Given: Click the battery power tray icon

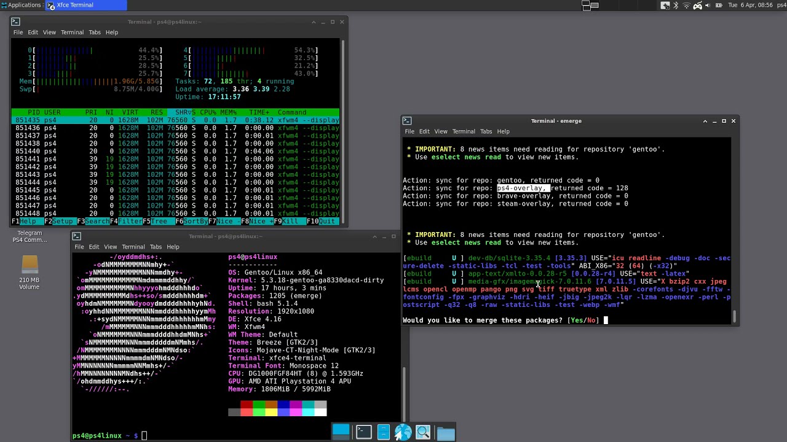Looking at the screenshot, I should [x=718, y=5].
